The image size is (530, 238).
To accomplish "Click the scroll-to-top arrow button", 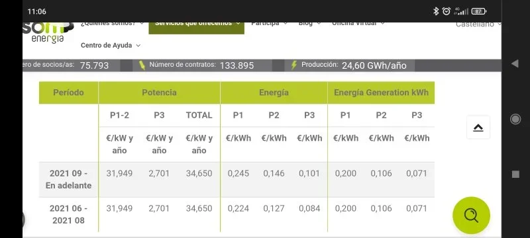I will click(478, 128).
